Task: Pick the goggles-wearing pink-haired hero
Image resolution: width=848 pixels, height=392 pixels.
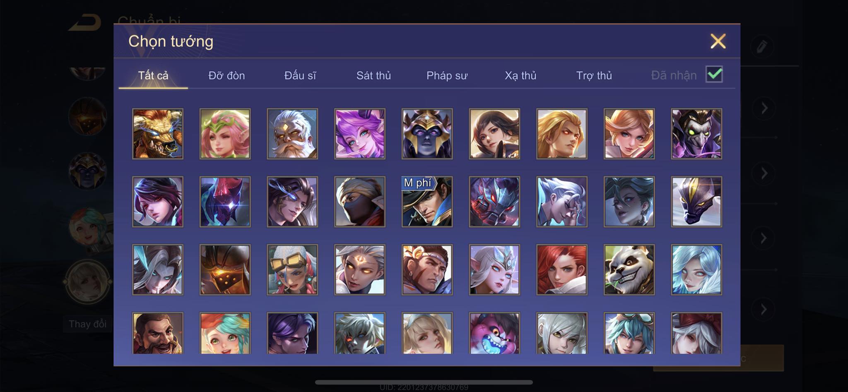Action: 292,269
